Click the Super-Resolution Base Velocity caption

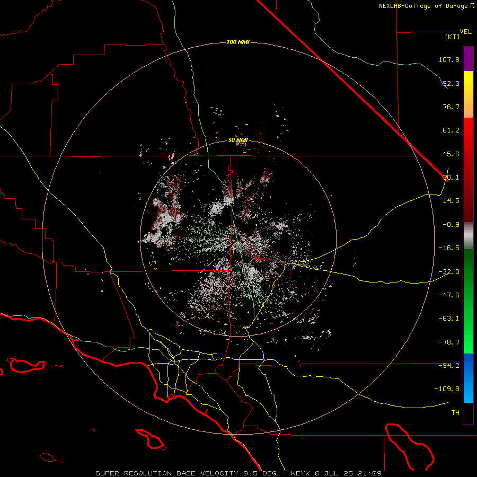pyautogui.click(x=238, y=473)
